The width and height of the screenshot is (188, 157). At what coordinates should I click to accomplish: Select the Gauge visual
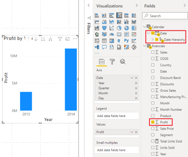pos(112,35)
